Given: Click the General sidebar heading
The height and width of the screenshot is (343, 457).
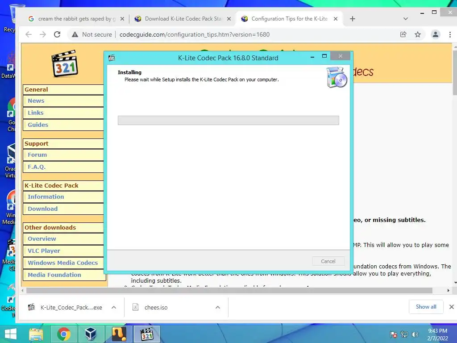Looking at the screenshot, I should [36, 89].
